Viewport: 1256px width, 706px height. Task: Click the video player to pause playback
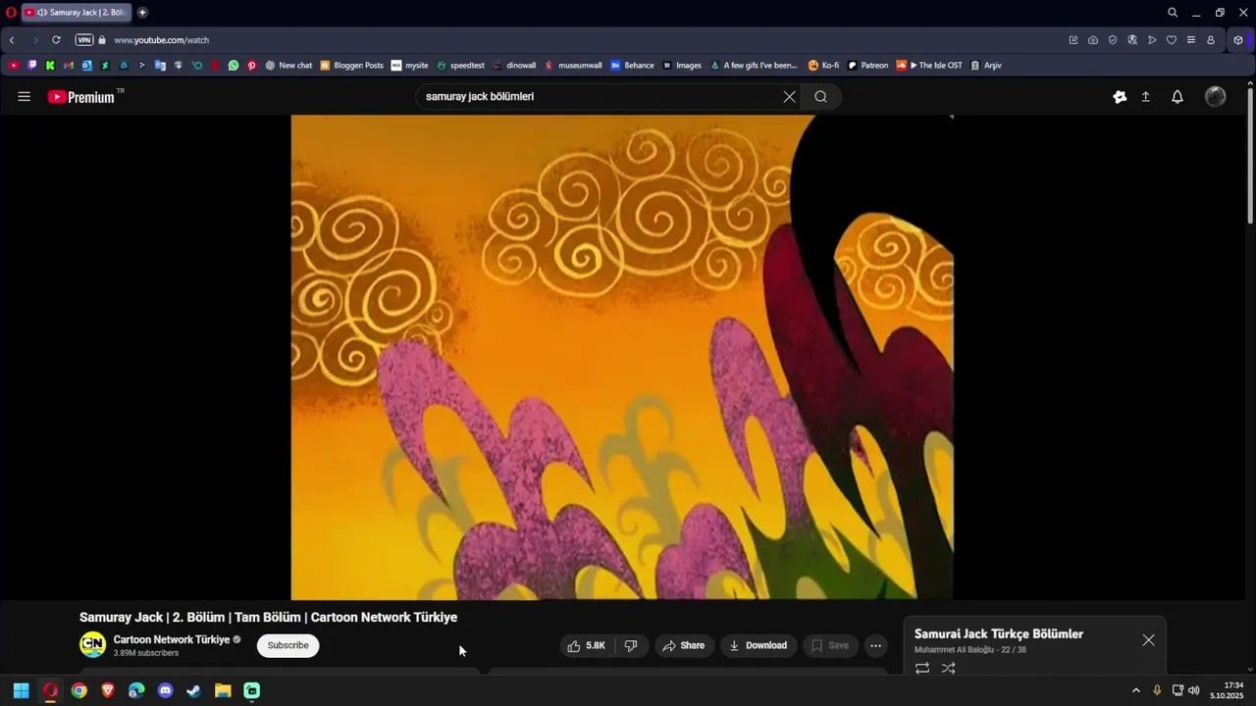tap(622, 357)
